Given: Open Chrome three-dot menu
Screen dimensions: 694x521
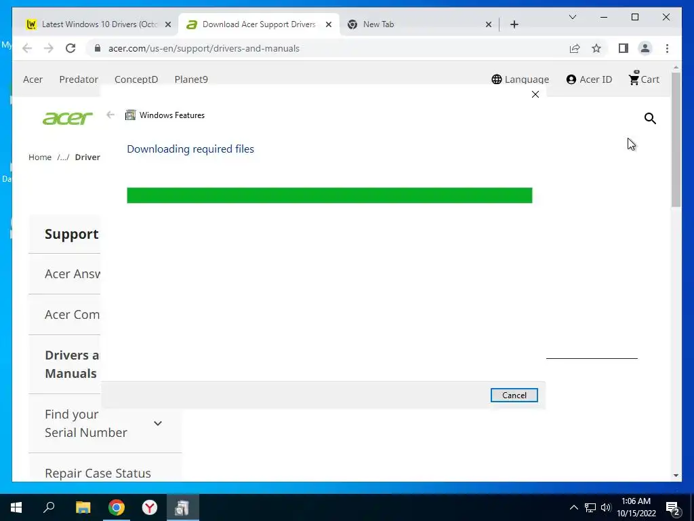Looking at the screenshot, I should click(667, 48).
